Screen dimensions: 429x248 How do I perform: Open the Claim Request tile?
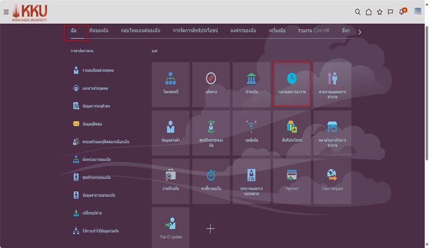(332, 180)
